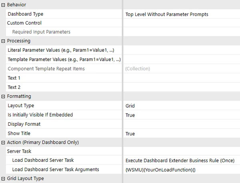The image size is (240, 183).
Task: Edit Load Dashboard Server Task Arguments field
Action: pos(182,169)
